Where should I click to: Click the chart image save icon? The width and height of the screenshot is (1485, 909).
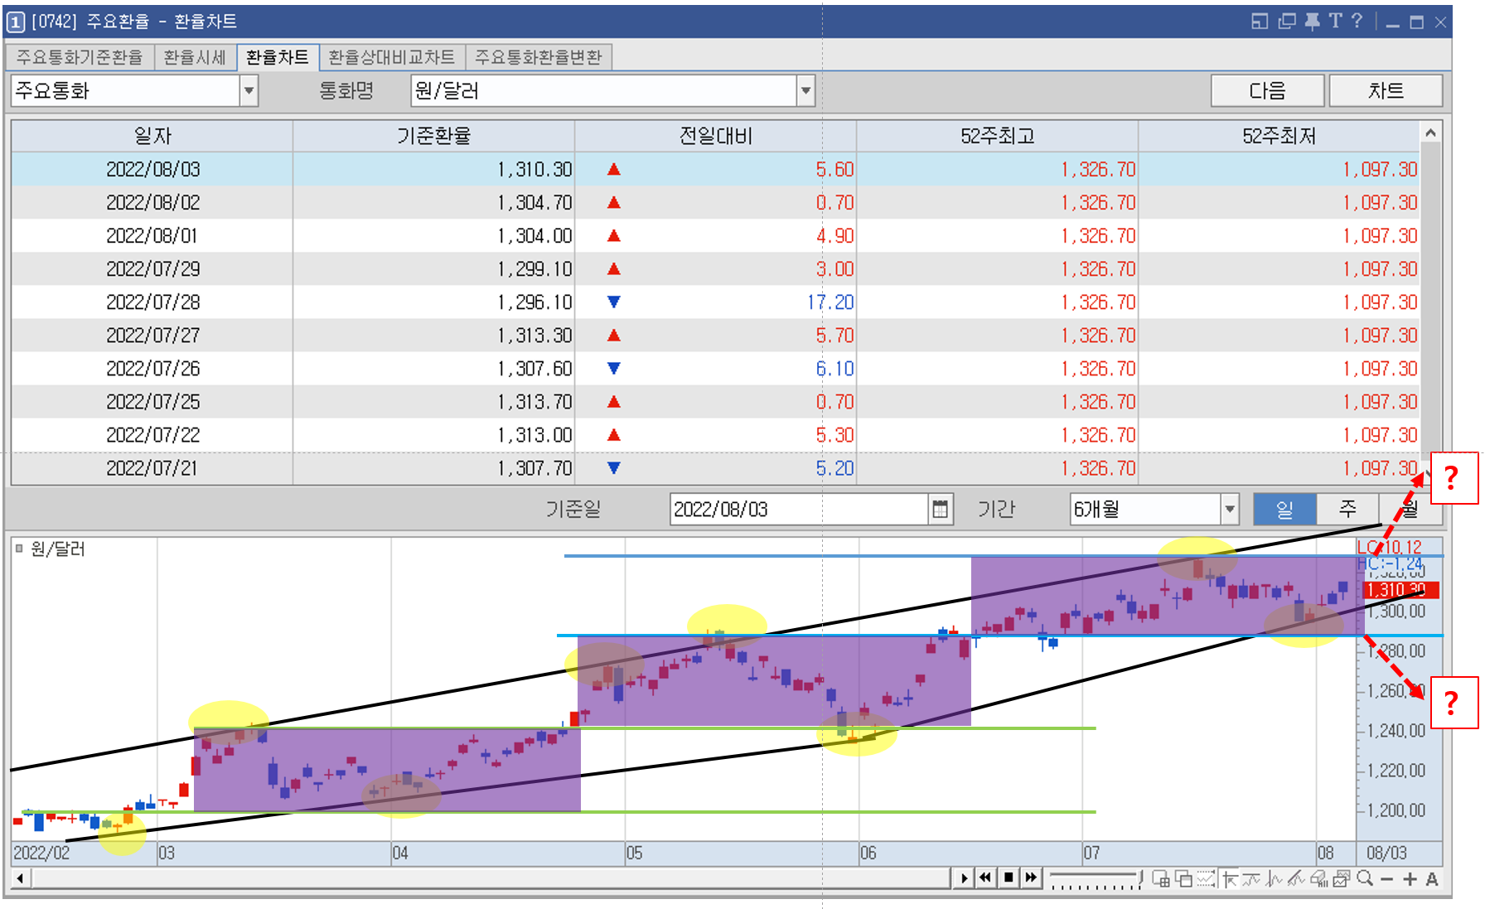[x=1342, y=878]
